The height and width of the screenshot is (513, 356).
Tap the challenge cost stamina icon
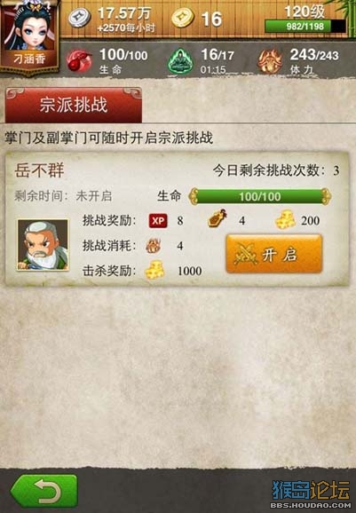pyautogui.click(x=153, y=245)
